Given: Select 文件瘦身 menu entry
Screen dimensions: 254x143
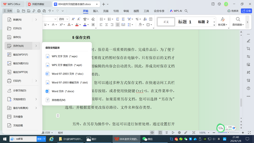Looking at the screenshot, I should (x=22, y=117).
